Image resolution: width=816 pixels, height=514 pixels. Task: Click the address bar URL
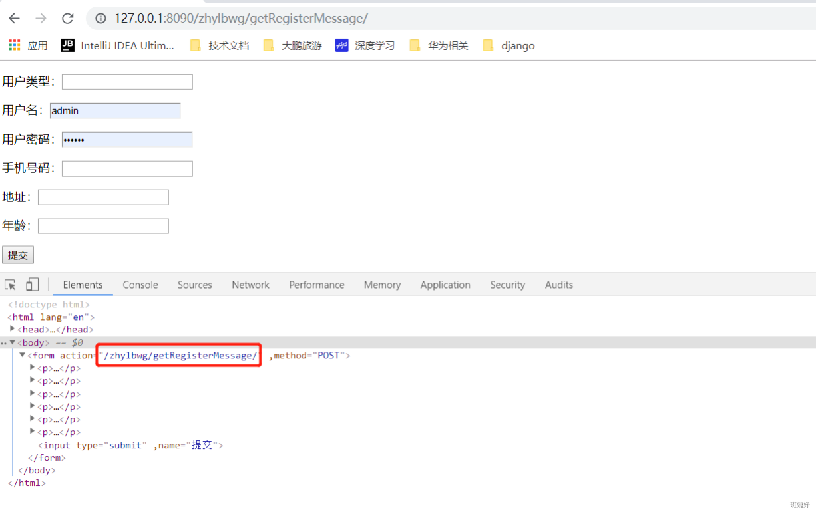[x=241, y=19]
